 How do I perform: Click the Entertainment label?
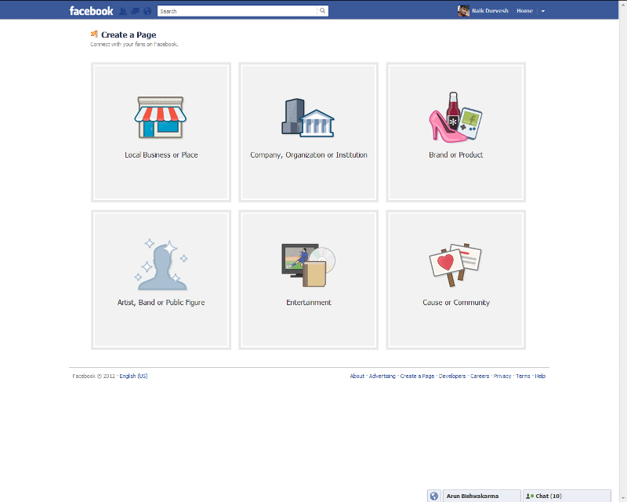pyautogui.click(x=308, y=303)
